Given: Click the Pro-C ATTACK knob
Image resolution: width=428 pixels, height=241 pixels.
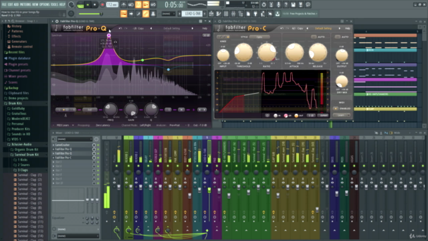Looking at the screenshot, I should point(294,52).
